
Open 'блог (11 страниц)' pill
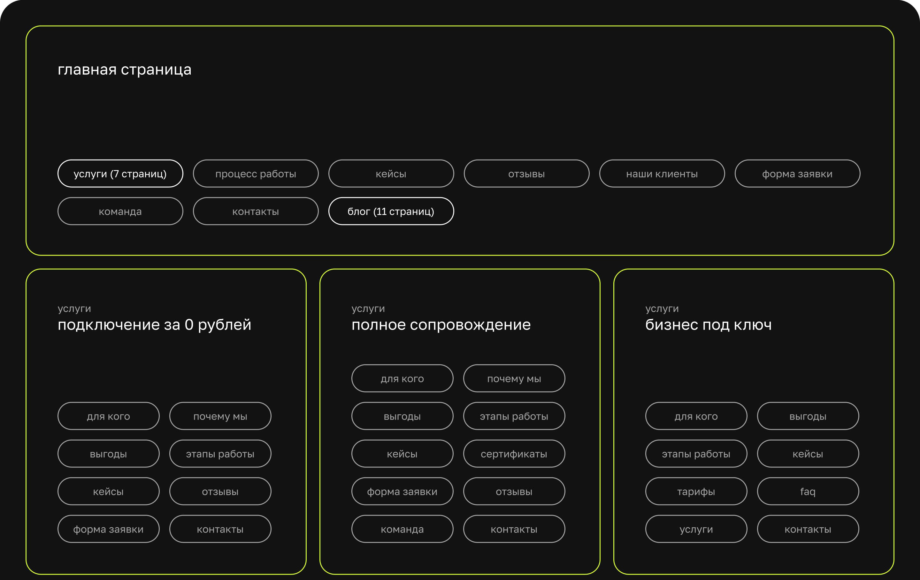tap(391, 212)
